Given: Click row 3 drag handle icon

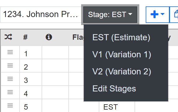Looking at the screenshot, I should click(10, 79).
